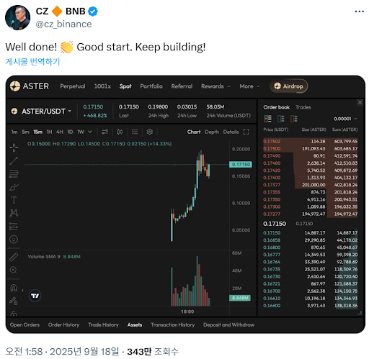Switch to the Trades tab
The height and width of the screenshot is (359, 369).
303,107
